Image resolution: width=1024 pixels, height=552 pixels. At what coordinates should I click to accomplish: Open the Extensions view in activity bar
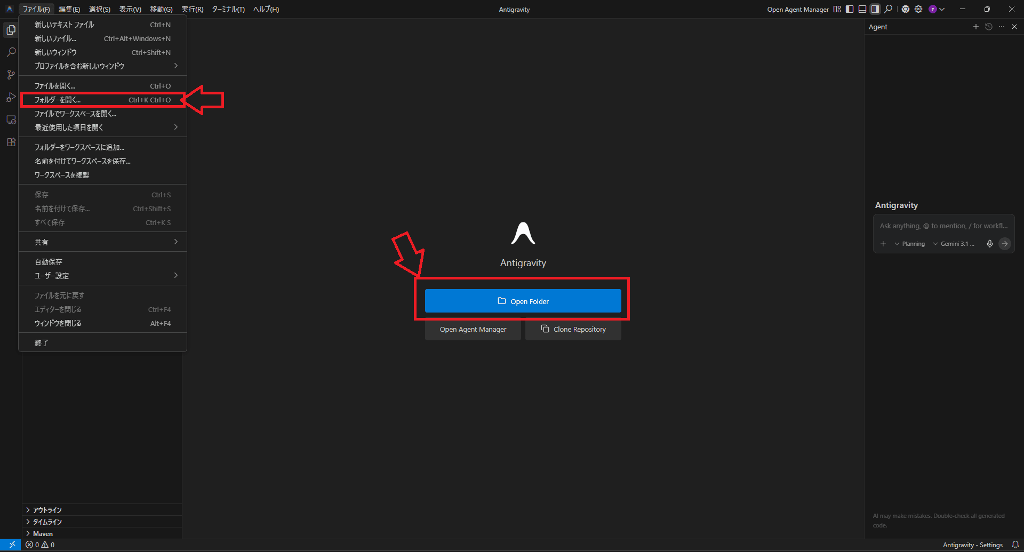click(11, 142)
